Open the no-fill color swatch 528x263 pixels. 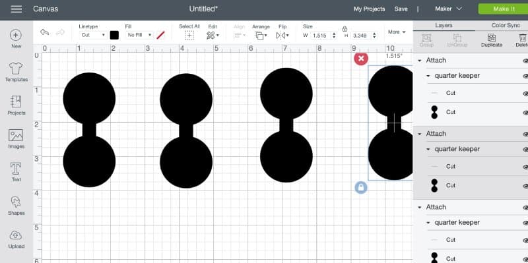pyautogui.click(x=160, y=35)
